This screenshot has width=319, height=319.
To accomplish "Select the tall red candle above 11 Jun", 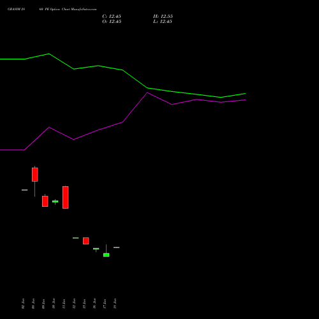I will pos(66,197).
